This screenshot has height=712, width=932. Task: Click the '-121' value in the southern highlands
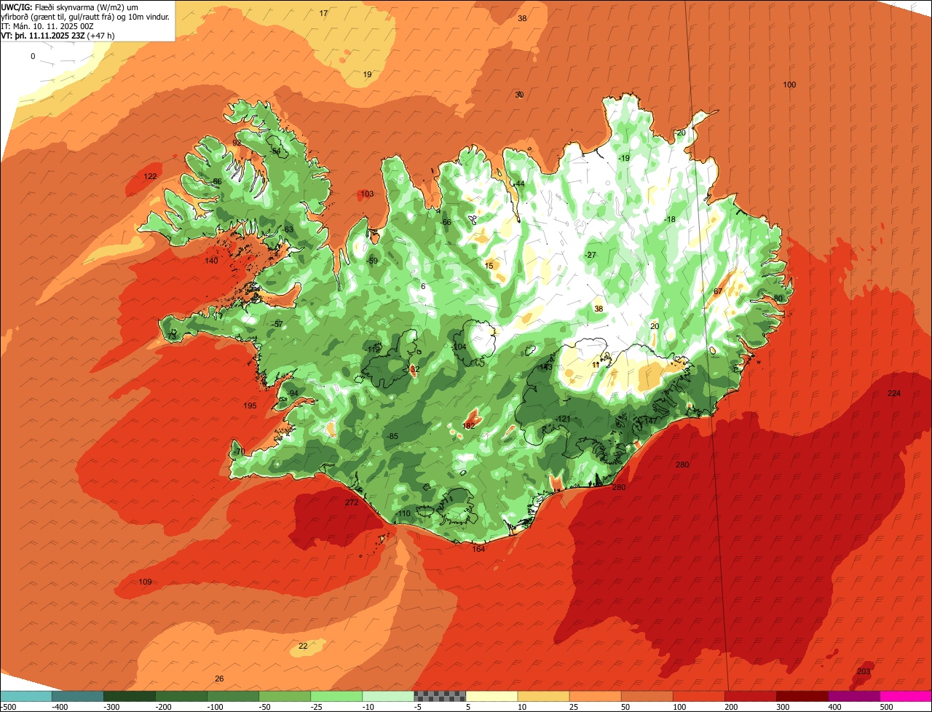pos(563,419)
